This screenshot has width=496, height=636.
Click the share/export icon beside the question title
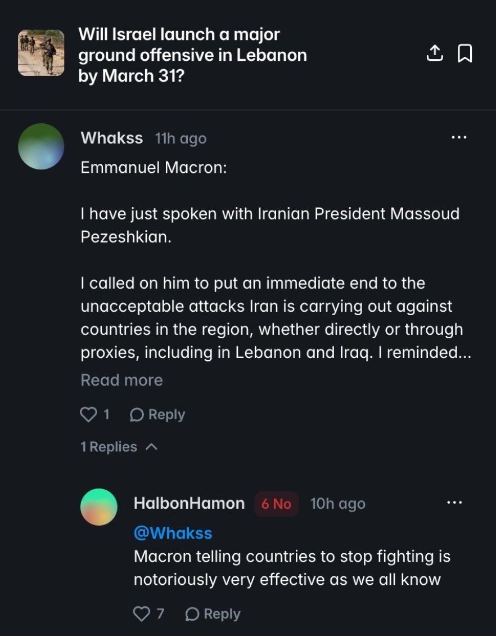[x=435, y=53]
